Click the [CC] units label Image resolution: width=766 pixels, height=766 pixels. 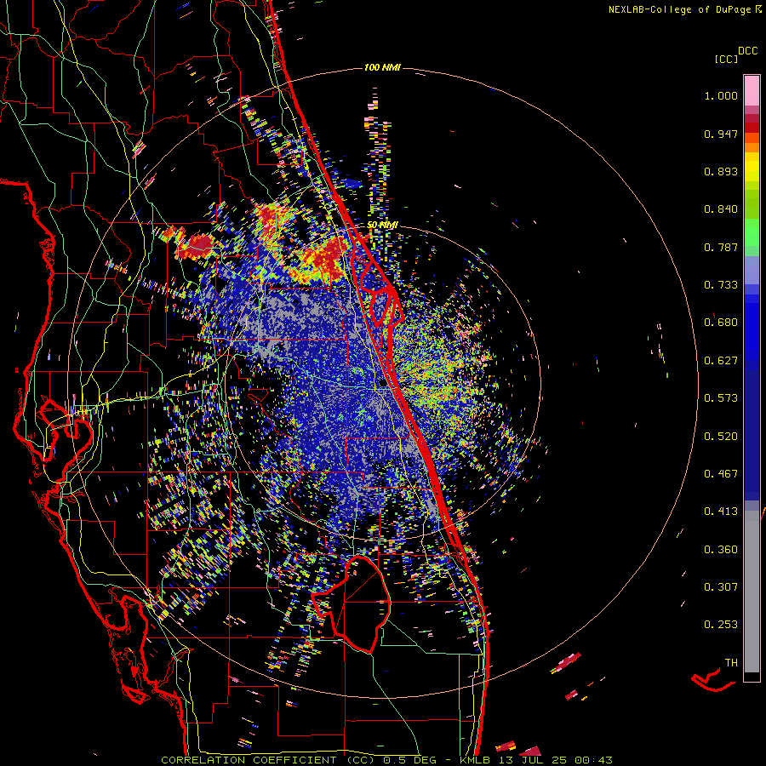[x=726, y=59]
